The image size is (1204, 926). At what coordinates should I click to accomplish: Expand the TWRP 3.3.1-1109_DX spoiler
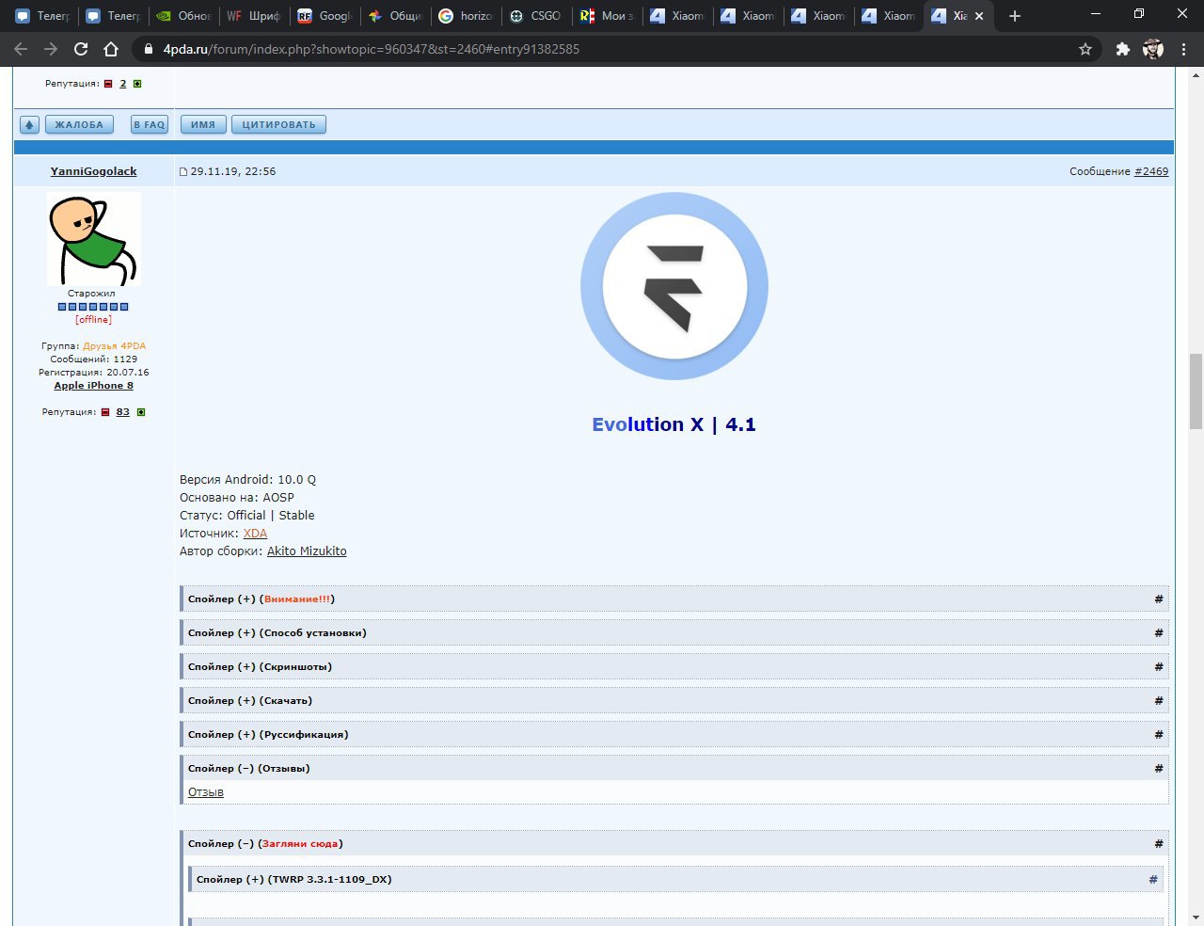[675, 879]
